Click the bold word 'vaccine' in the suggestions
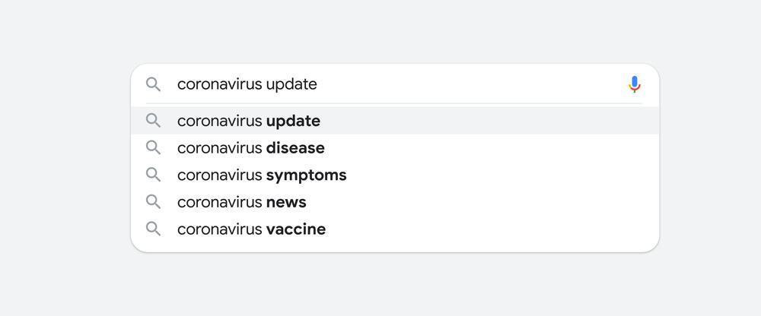The height and width of the screenshot is (316, 761). click(x=296, y=229)
